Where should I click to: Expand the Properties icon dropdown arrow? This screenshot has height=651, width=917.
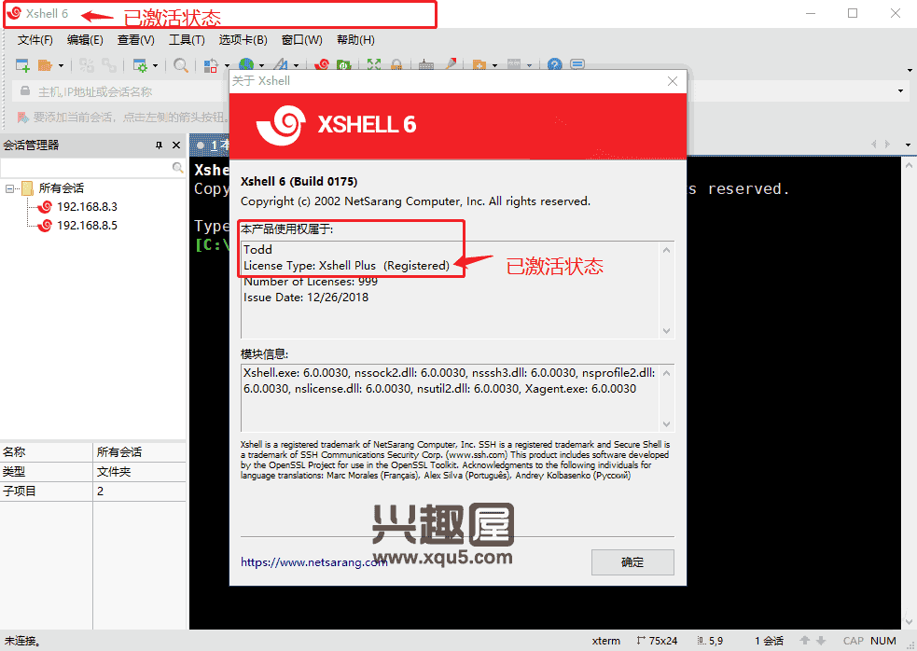(x=155, y=65)
